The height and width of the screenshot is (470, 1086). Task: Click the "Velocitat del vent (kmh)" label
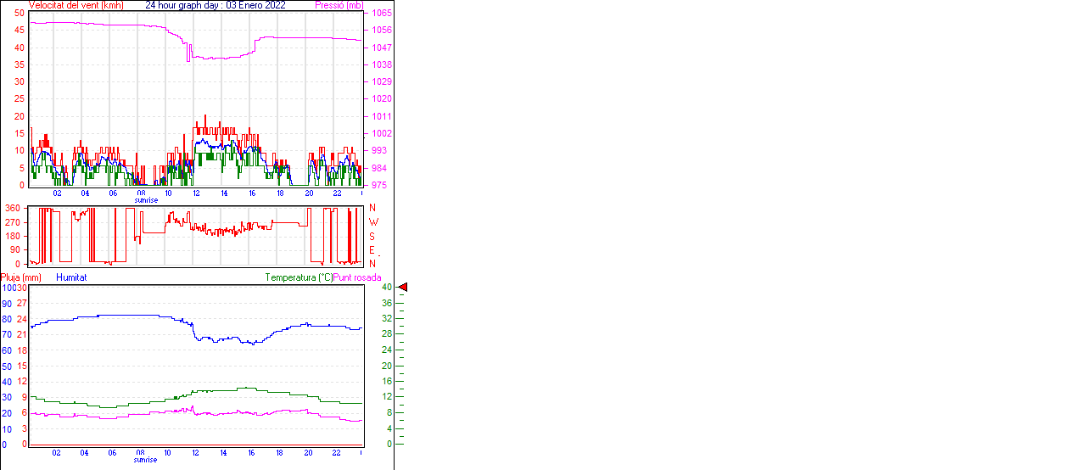(76, 5)
